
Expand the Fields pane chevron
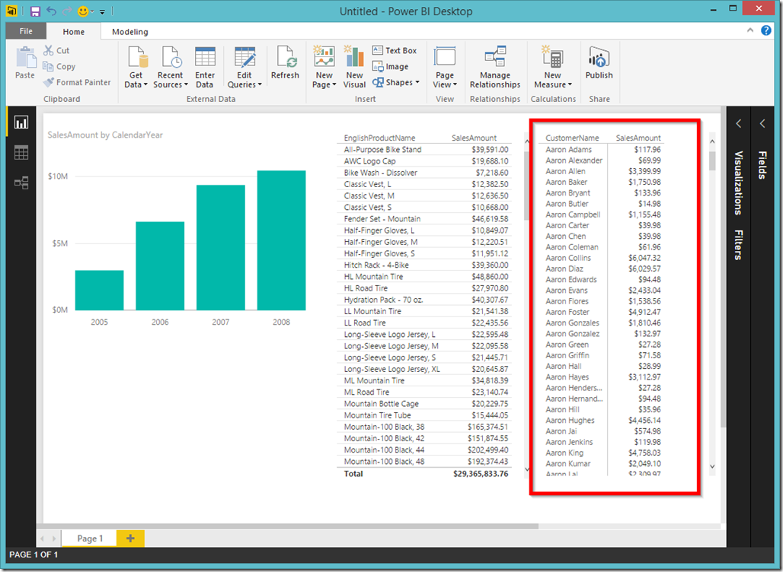pos(762,123)
